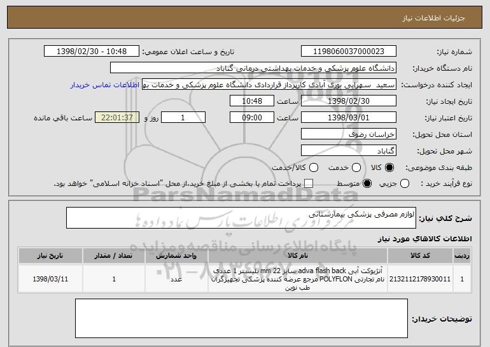
Task: Click the validity date field 1398/03/01
Action: point(349,118)
